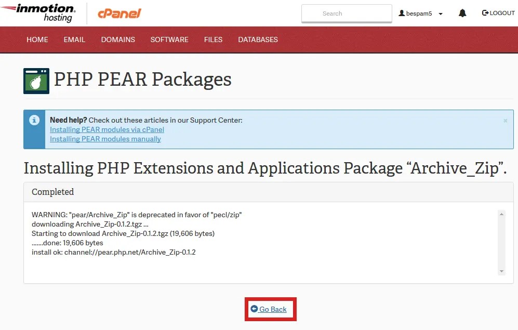518x330 pixels.
Task: Go to the HOME menu item
Action: click(x=37, y=39)
